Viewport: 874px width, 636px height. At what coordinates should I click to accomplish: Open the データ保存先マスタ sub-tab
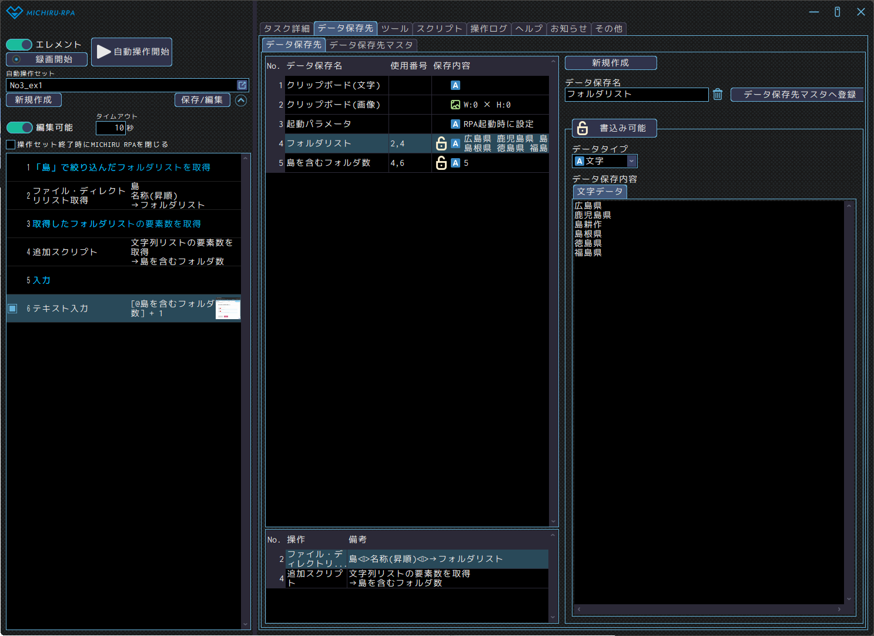[x=371, y=45]
